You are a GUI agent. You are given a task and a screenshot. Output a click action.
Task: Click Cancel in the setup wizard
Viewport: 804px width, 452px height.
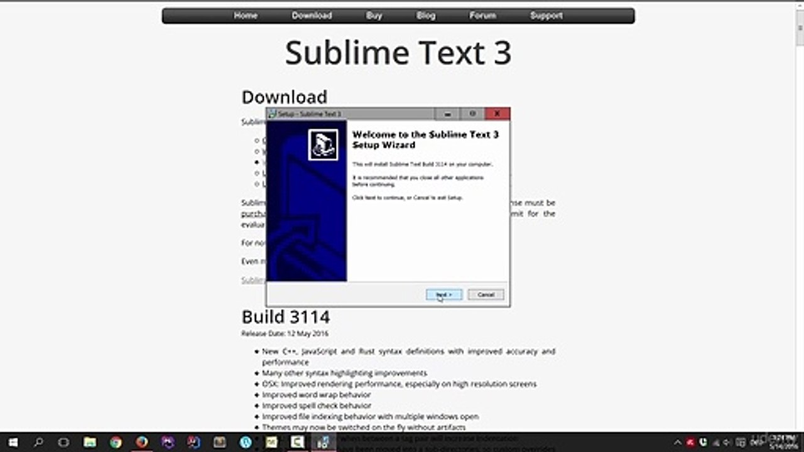tap(486, 294)
